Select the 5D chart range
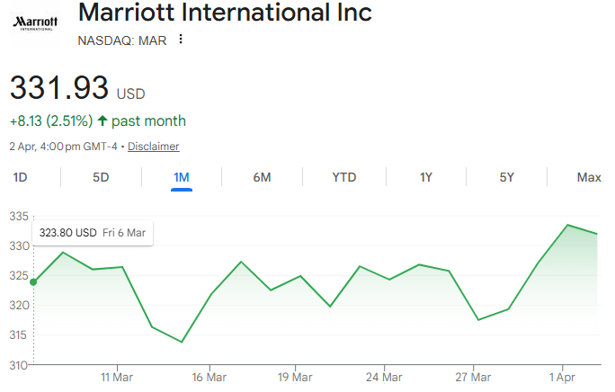Image resolution: width=615 pixels, height=392 pixels. [x=101, y=177]
